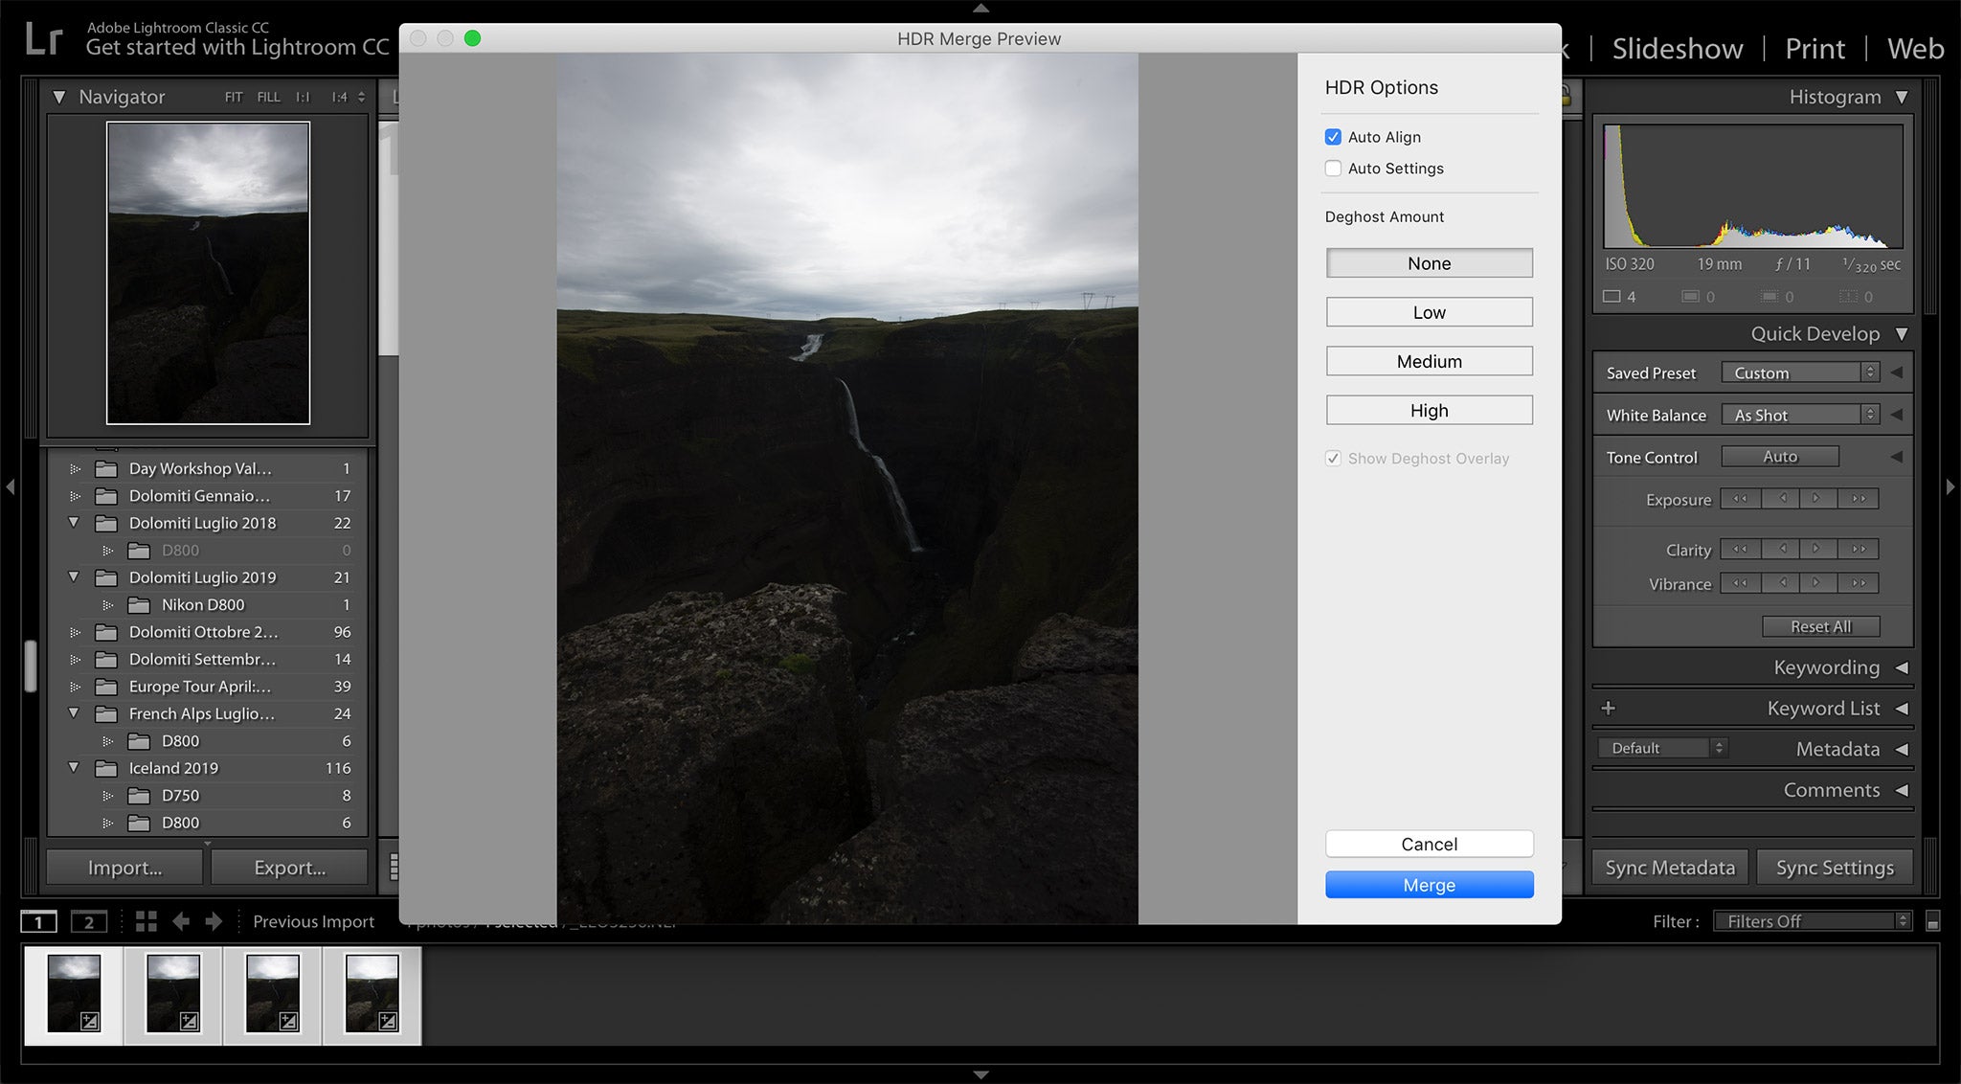Toggle Show Deghost Overlay

(x=1333, y=459)
